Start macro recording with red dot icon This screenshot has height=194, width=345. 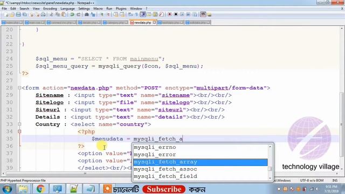[x=169, y=15]
